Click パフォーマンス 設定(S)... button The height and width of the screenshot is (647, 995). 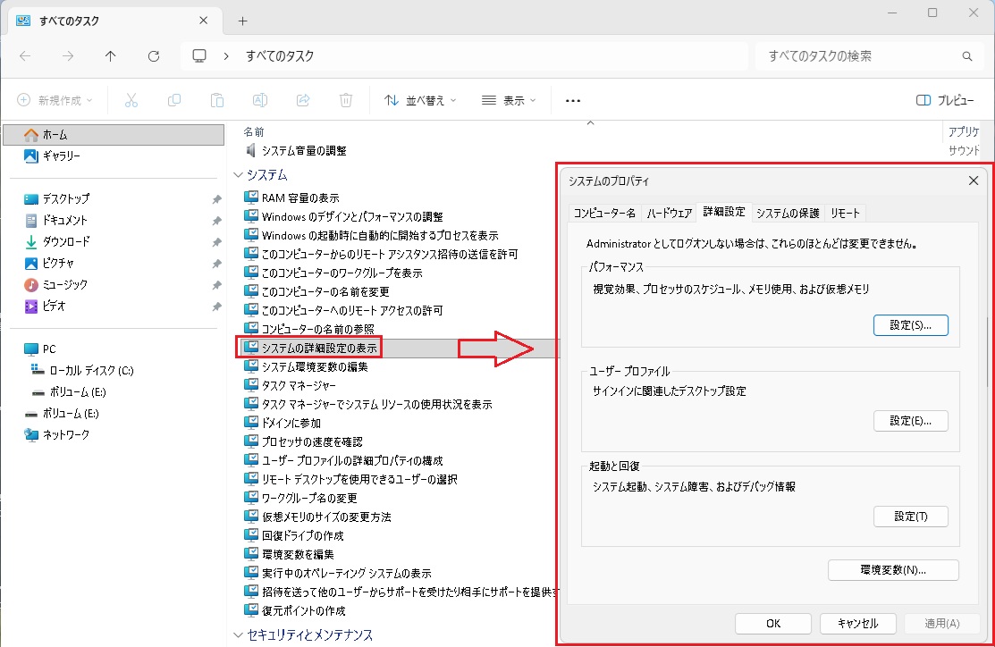pyautogui.click(x=911, y=325)
